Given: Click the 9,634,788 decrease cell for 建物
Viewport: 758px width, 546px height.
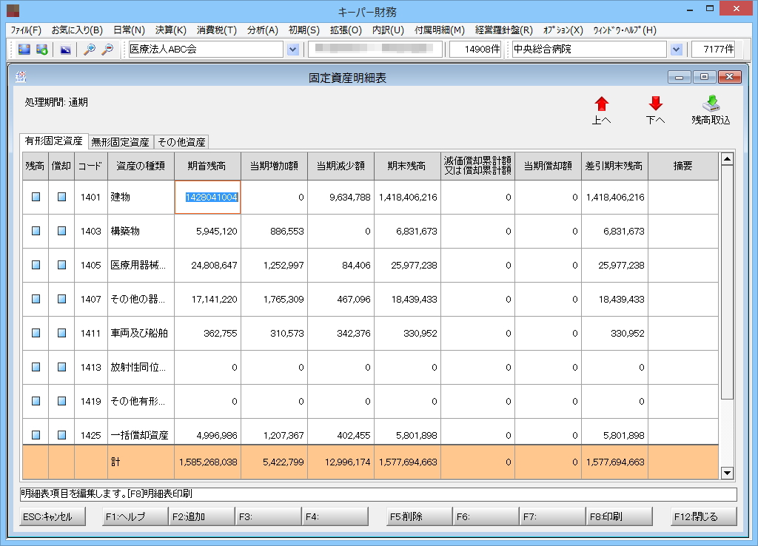Looking at the screenshot, I should (x=341, y=197).
